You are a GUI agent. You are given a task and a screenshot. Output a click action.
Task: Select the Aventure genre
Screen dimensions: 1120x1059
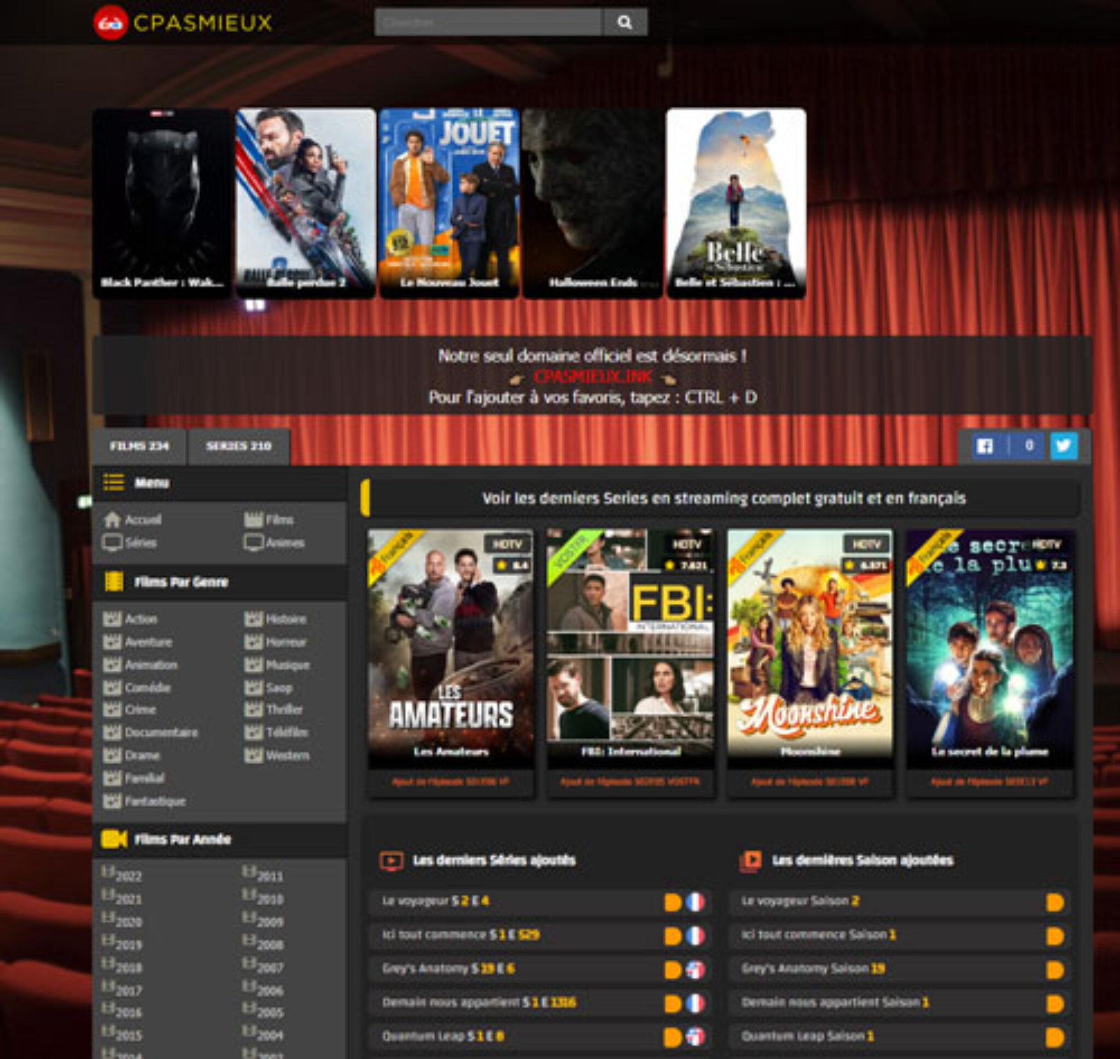pyautogui.click(x=138, y=642)
